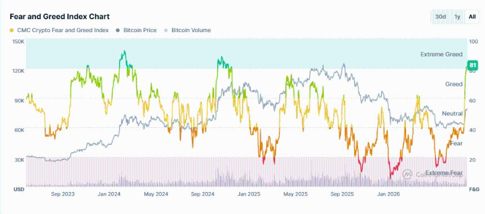The height and width of the screenshot is (214, 485).
Task: Click the 60 index axis label
Action: [x=472, y=101]
